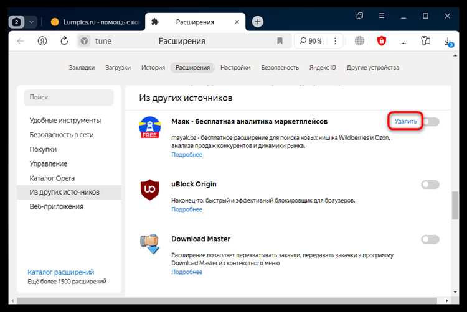This screenshot has width=467, height=312.
Task: Open the red shield protection icon
Action: pyautogui.click(x=382, y=40)
